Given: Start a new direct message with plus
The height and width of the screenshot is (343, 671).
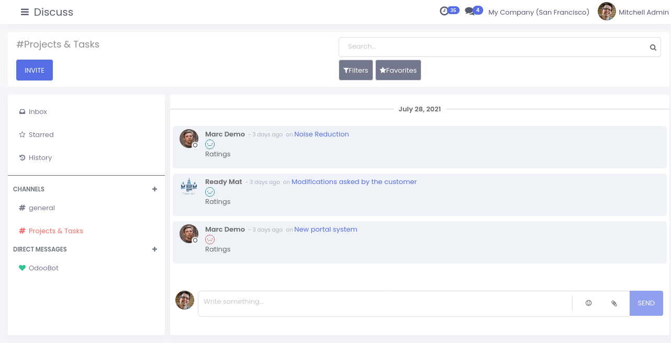Looking at the screenshot, I should click(154, 249).
